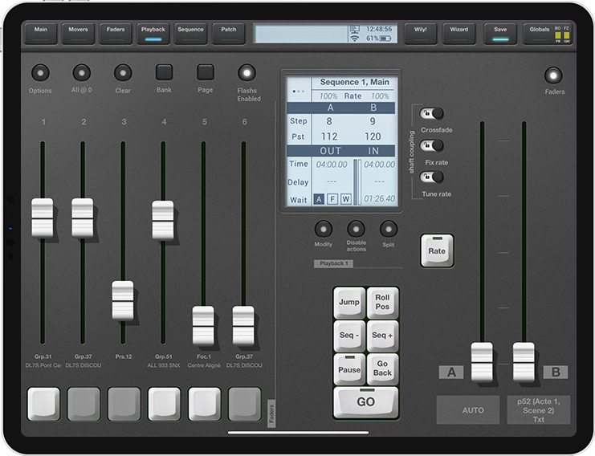595x456 pixels.
Task: Switch to the Movers tab
Action: pyautogui.click(x=78, y=34)
